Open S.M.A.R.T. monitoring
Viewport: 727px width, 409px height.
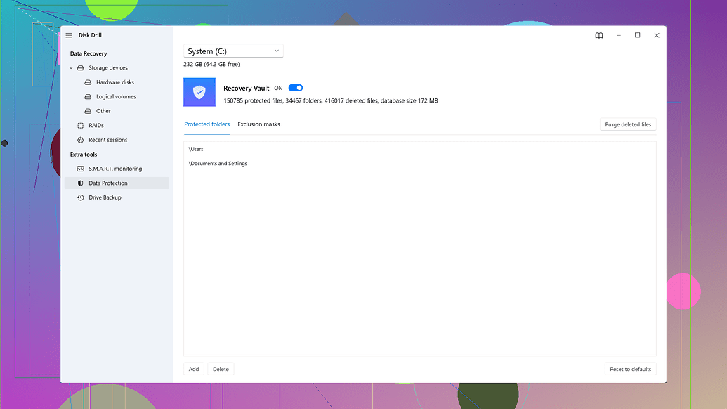(x=104, y=168)
